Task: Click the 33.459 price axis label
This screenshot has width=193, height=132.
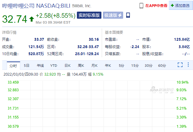Action: click(13, 82)
